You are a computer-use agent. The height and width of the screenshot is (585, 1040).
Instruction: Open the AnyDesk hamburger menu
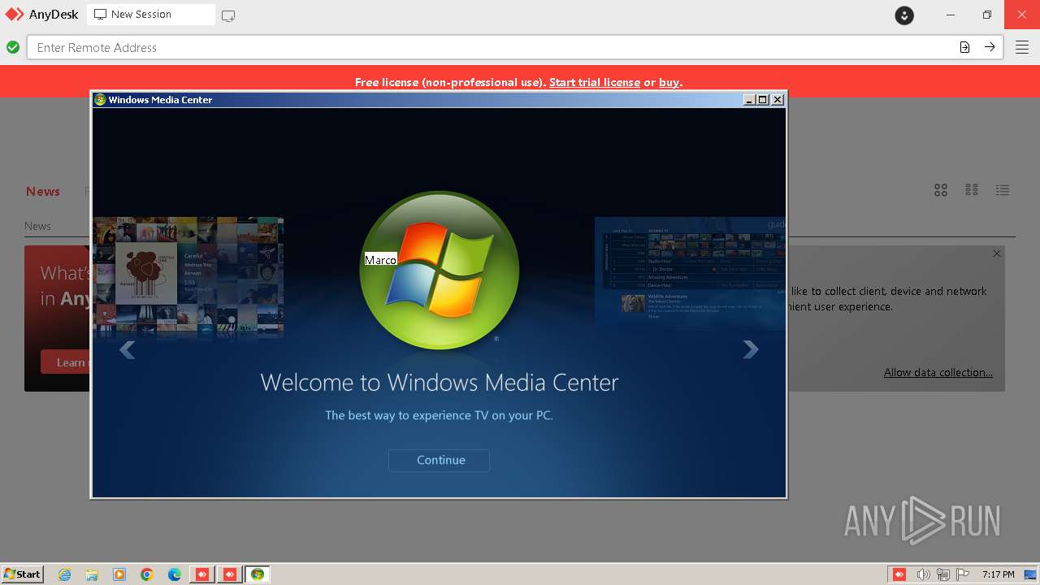(1022, 47)
